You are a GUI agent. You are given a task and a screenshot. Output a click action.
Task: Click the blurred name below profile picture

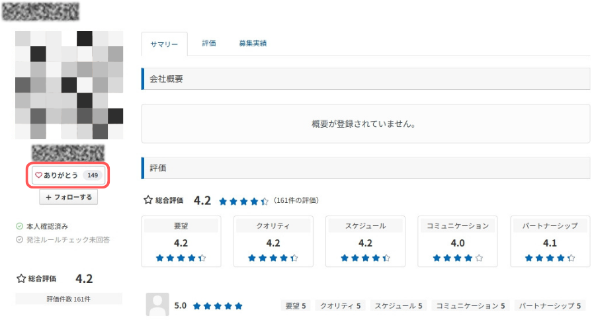68,153
